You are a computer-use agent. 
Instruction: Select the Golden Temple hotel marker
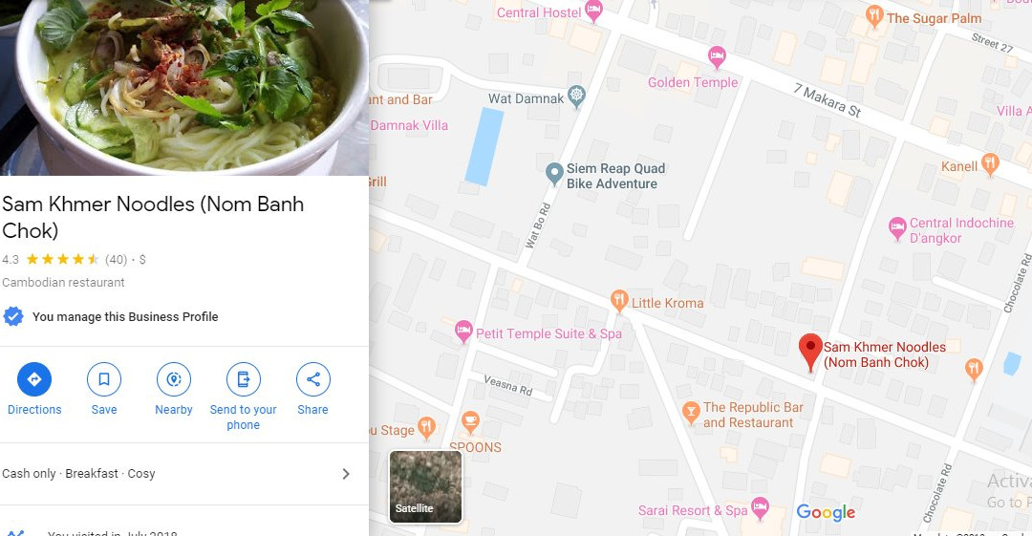(717, 56)
